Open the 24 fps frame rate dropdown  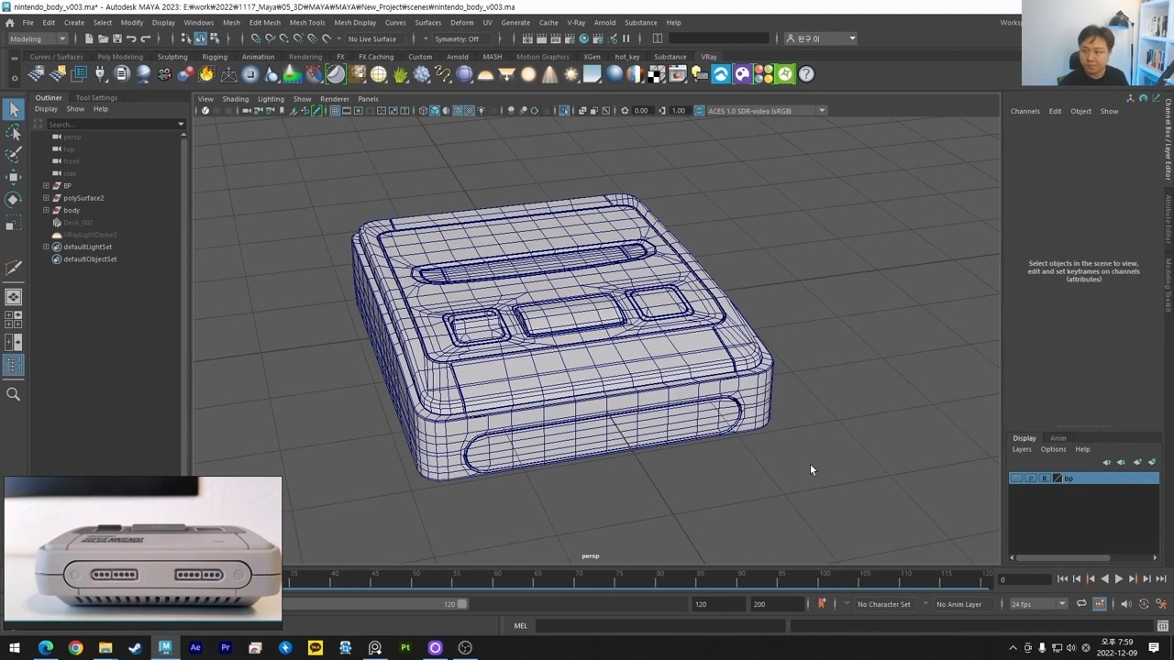pos(1038,604)
